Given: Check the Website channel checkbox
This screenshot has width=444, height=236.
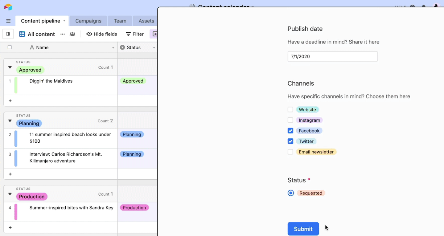Looking at the screenshot, I should click(290, 109).
